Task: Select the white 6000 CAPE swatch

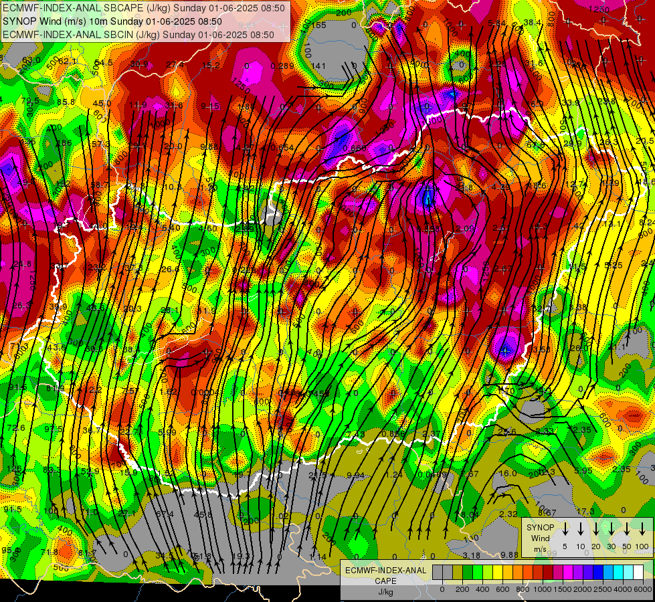Action: [638, 573]
